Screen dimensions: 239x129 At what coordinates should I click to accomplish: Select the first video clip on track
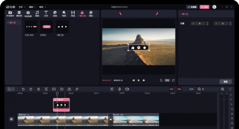[63, 119]
